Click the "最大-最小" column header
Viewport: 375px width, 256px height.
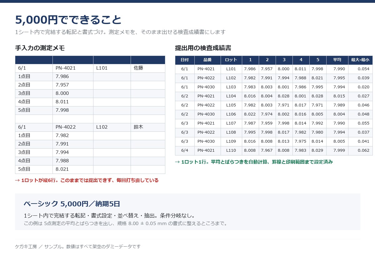(x=360, y=60)
